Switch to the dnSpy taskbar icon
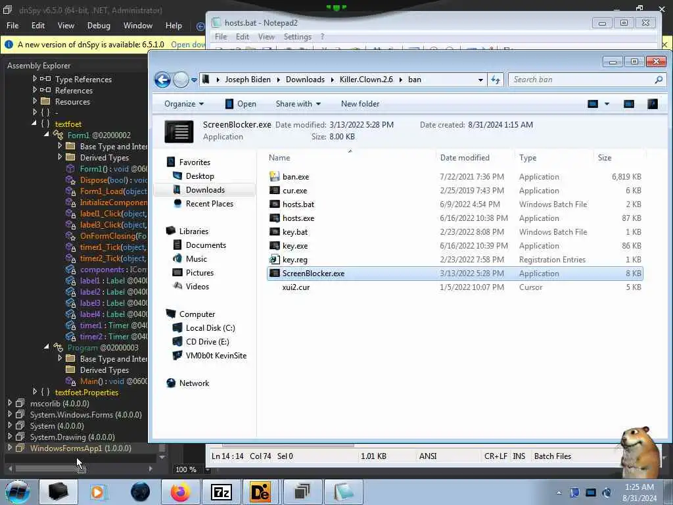Screen dimensions: 673x505 pos(302,492)
